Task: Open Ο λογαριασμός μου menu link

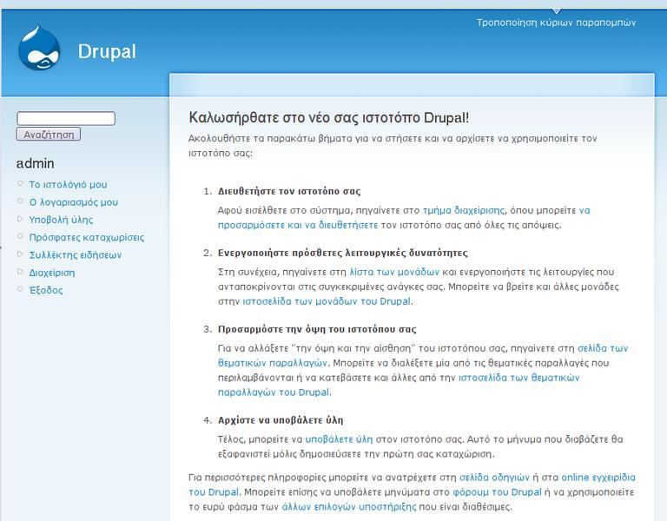Action: [74, 202]
